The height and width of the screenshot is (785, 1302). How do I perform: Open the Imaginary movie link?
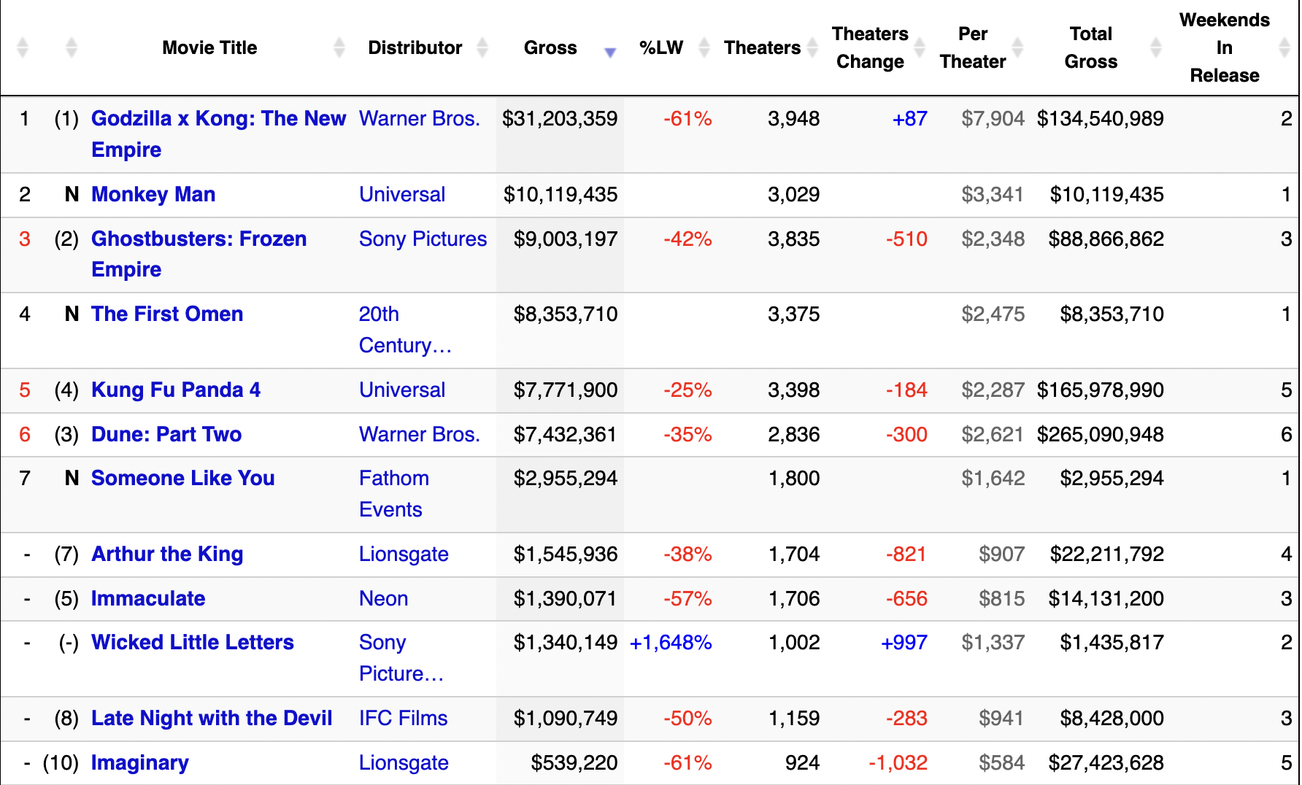point(140,762)
